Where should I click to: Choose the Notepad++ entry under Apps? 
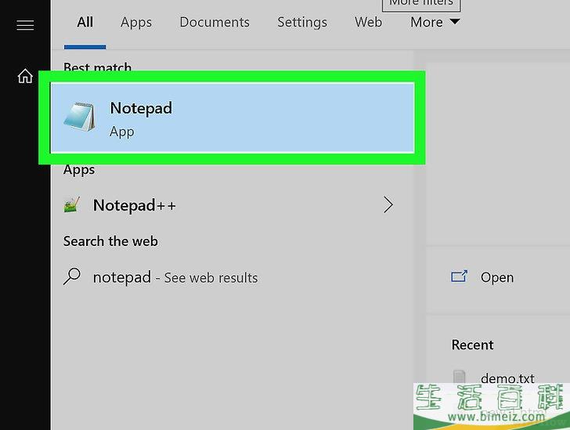233,205
